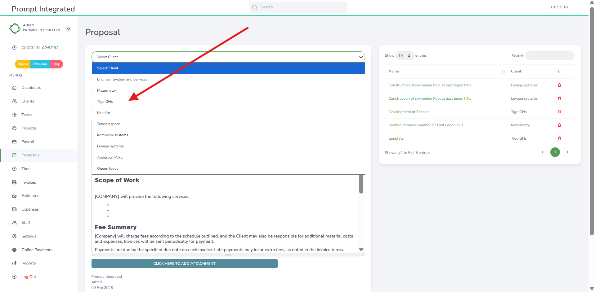The height and width of the screenshot is (292, 595).
Task: Open the Show entries count selector
Action: 404,56
